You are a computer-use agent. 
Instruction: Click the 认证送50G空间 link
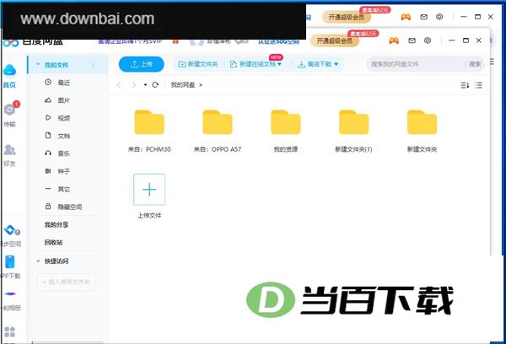(278, 41)
